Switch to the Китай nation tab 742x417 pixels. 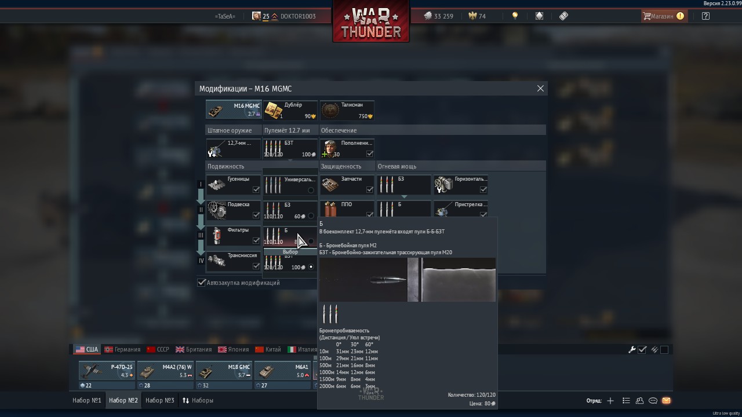click(269, 350)
